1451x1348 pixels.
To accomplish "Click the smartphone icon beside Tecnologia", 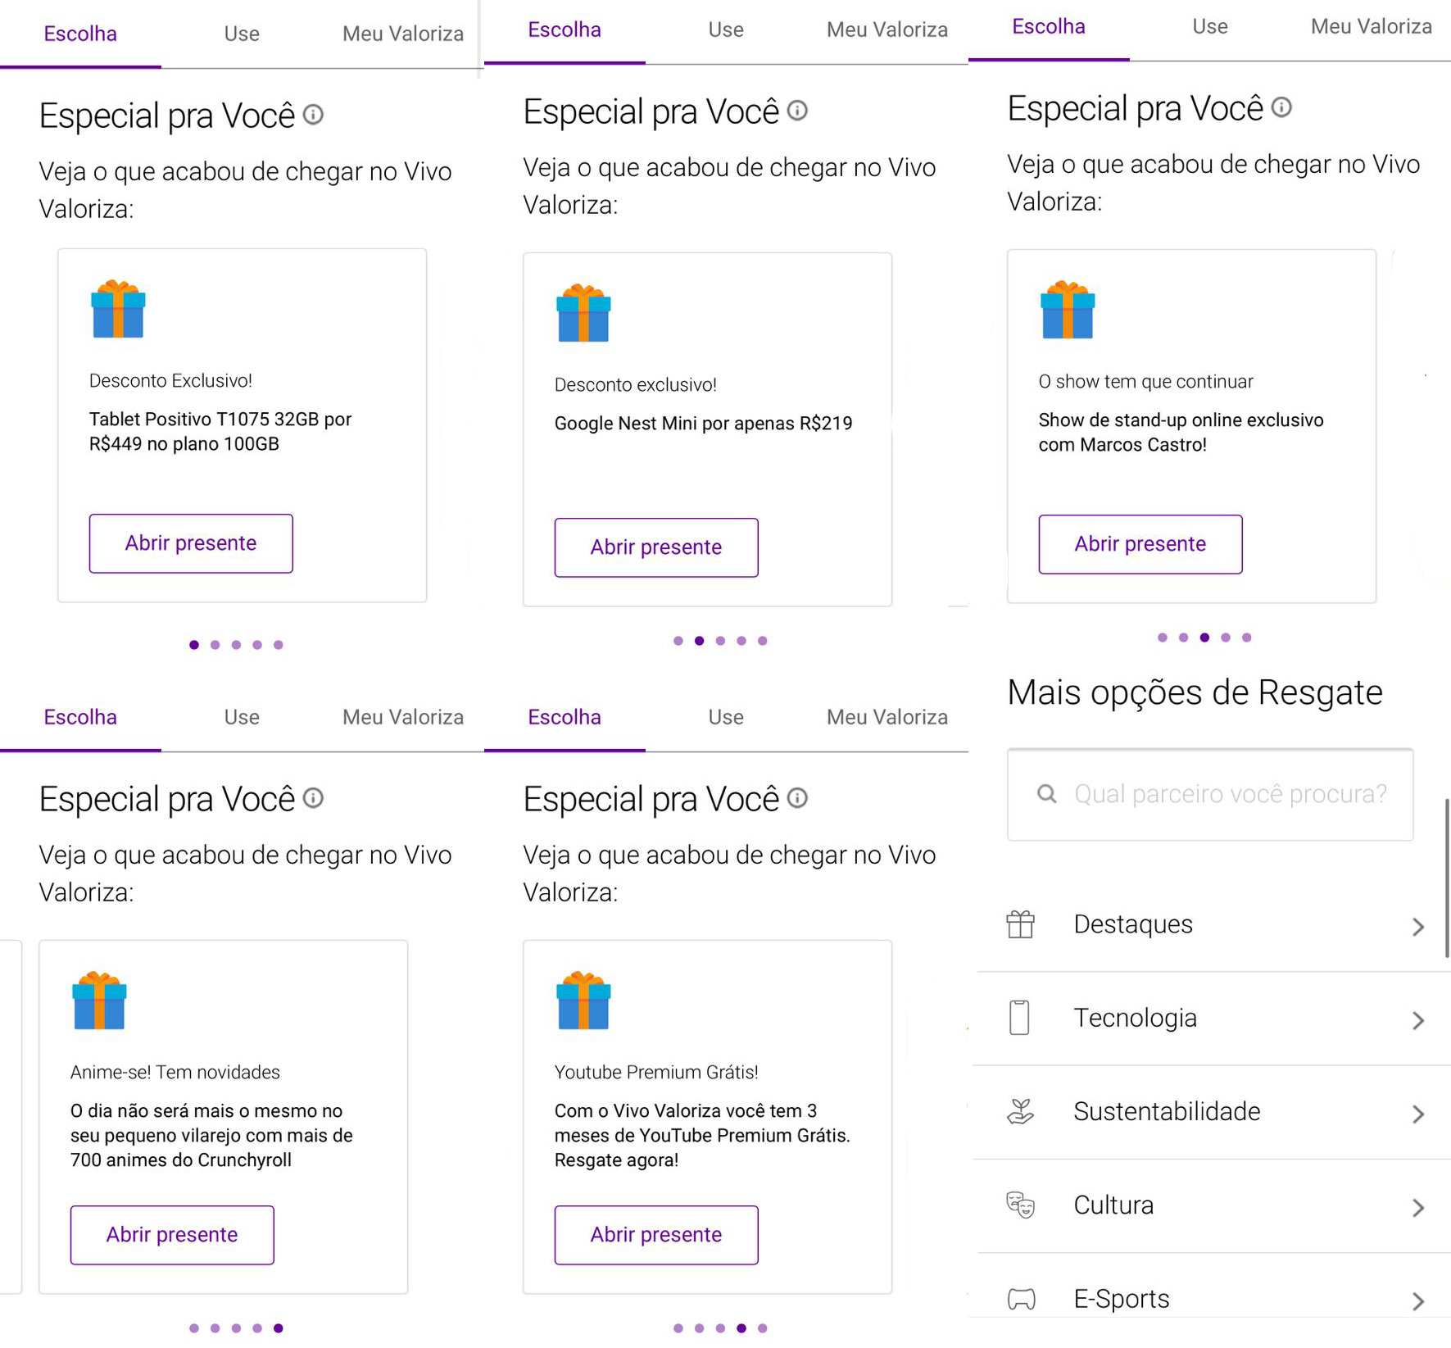I will [1019, 1018].
